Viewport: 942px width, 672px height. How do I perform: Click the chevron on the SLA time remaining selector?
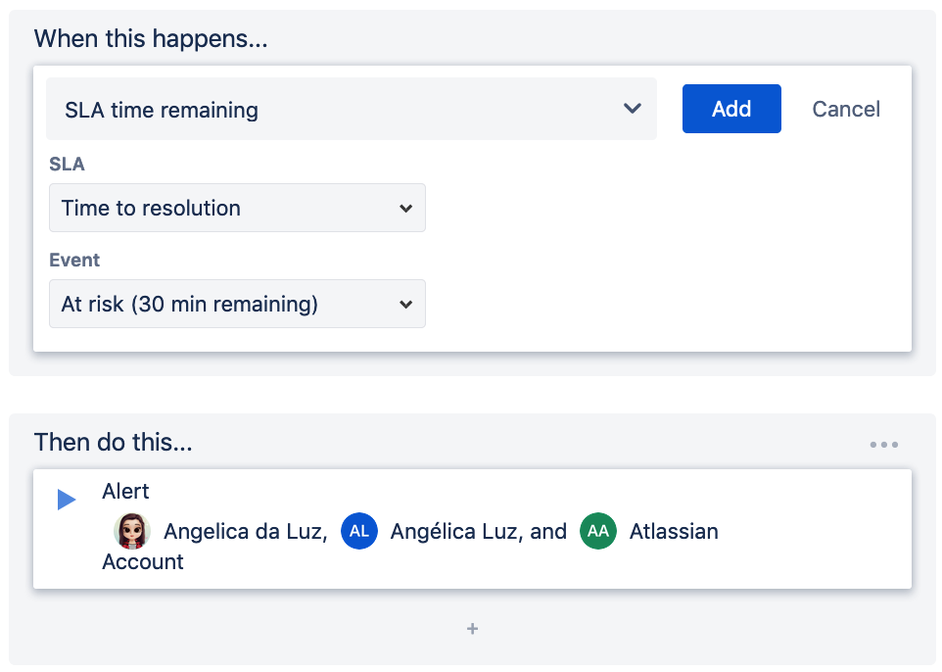point(632,109)
